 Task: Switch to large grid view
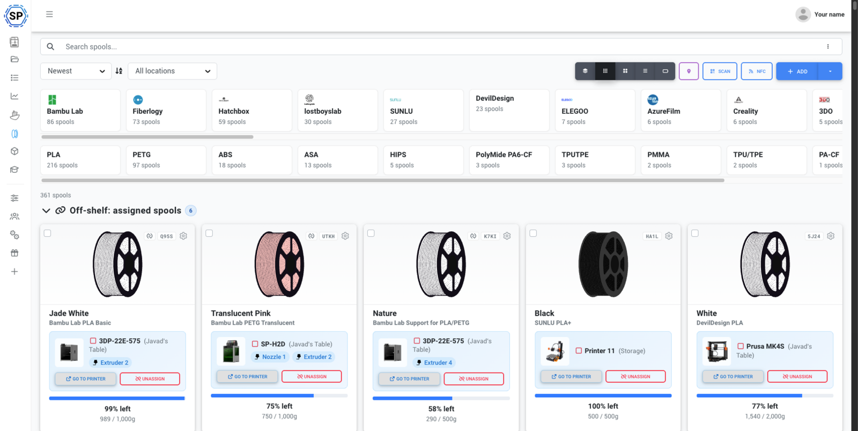(625, 71)
